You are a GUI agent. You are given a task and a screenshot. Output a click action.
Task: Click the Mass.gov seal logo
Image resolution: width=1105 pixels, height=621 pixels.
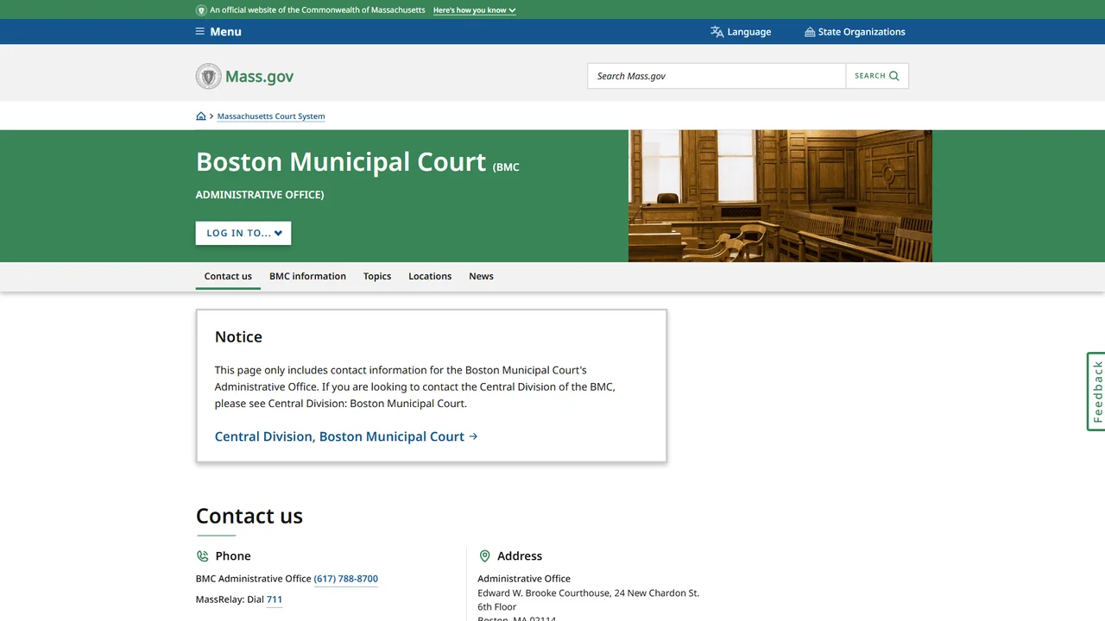coord(208,76)
